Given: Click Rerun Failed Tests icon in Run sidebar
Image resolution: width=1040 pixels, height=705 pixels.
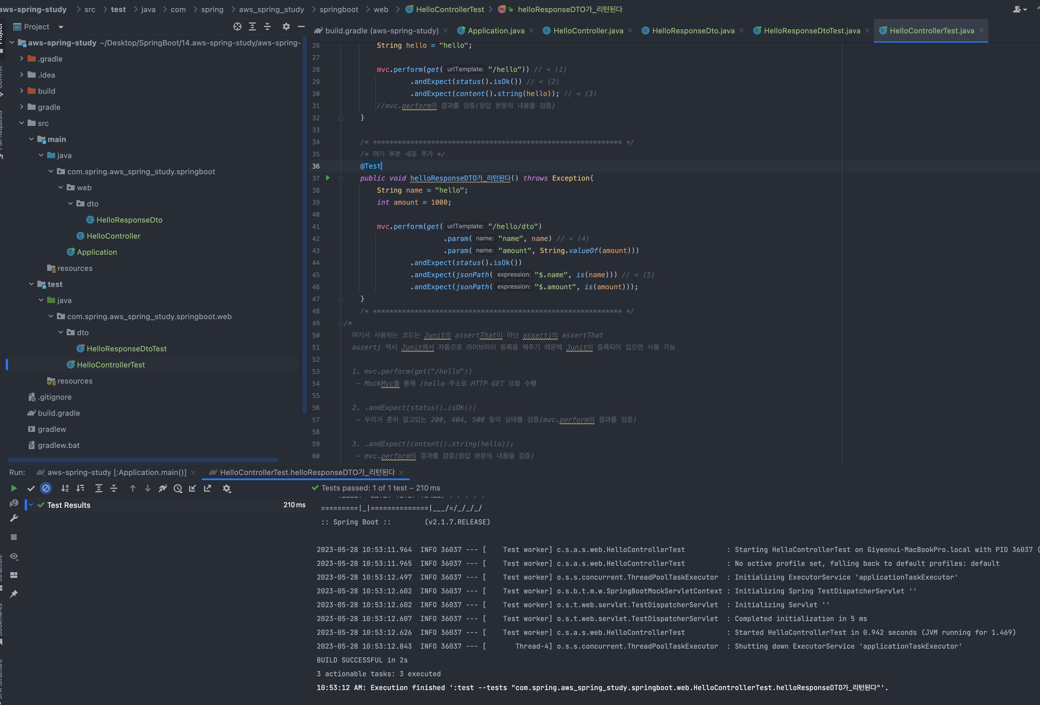Looking at the screenshot, I should [x=14, y=503].
